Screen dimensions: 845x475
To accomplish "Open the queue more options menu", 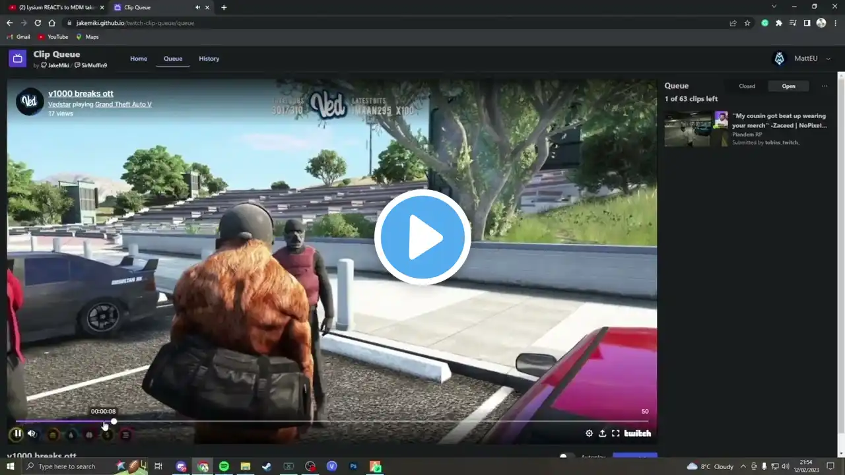I will (824, 86).
